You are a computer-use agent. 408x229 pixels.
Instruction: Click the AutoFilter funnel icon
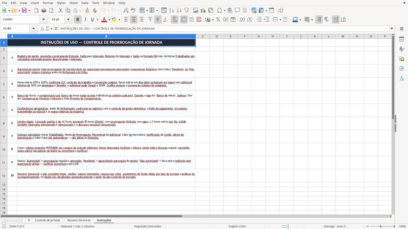(186, 11)
